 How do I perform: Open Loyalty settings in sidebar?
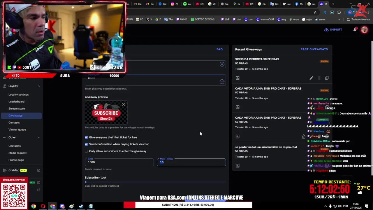coord(19,94)
